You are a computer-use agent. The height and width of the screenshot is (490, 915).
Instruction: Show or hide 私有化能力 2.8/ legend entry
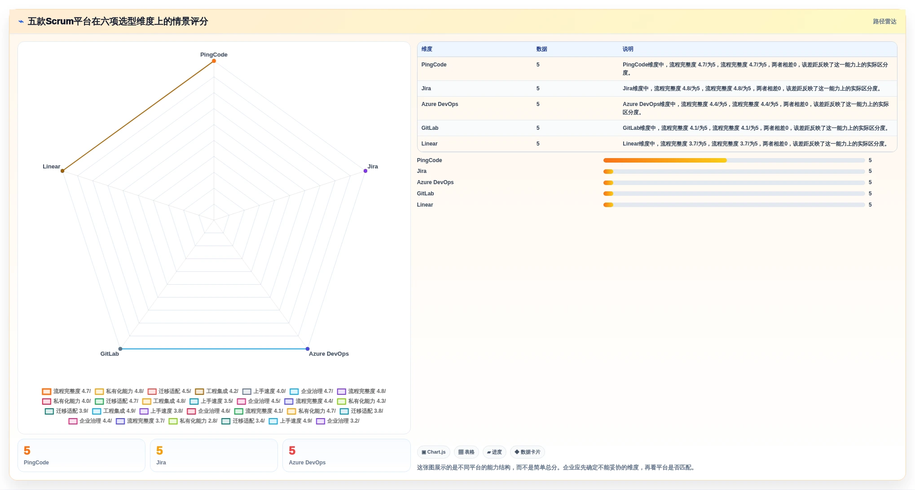pyautogui.click(x=193, y=421)
